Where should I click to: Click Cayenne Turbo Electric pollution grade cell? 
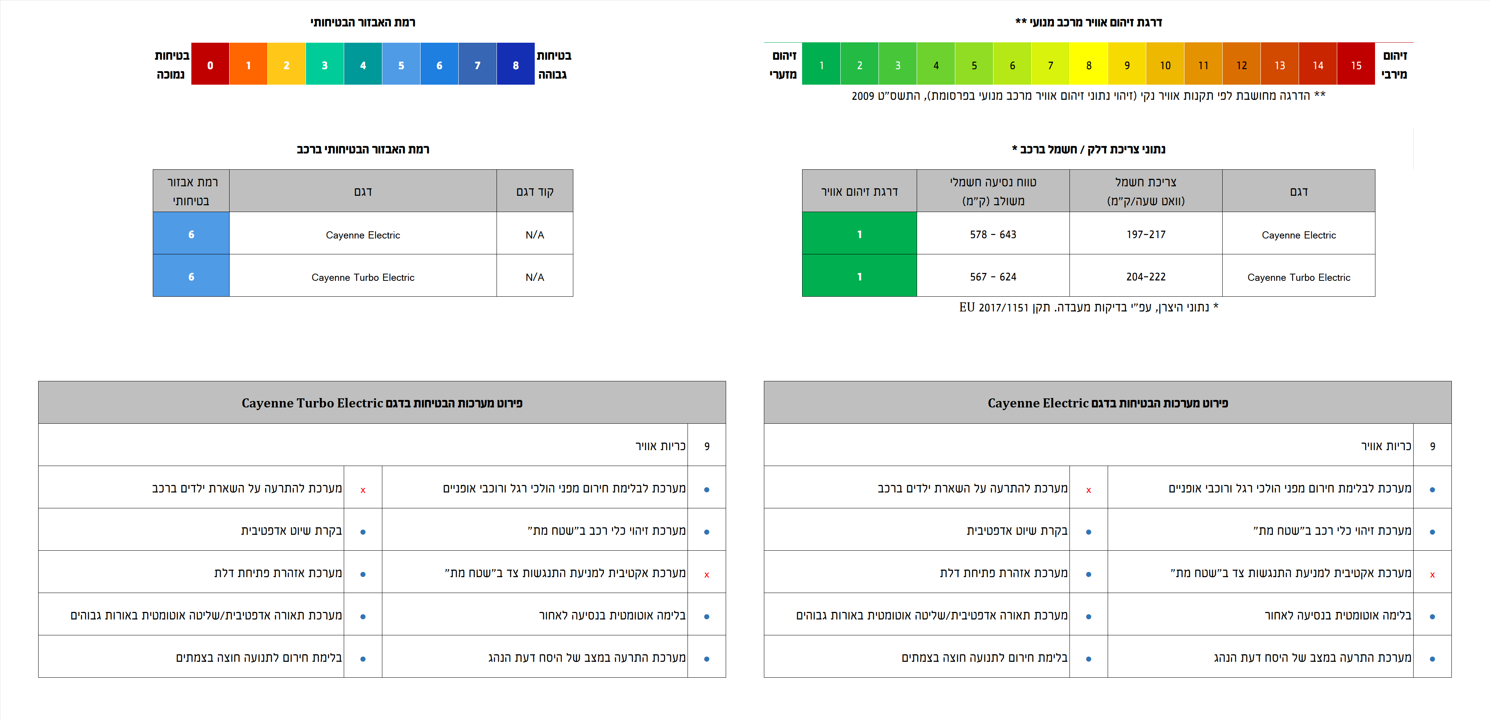tap(859, 276)
